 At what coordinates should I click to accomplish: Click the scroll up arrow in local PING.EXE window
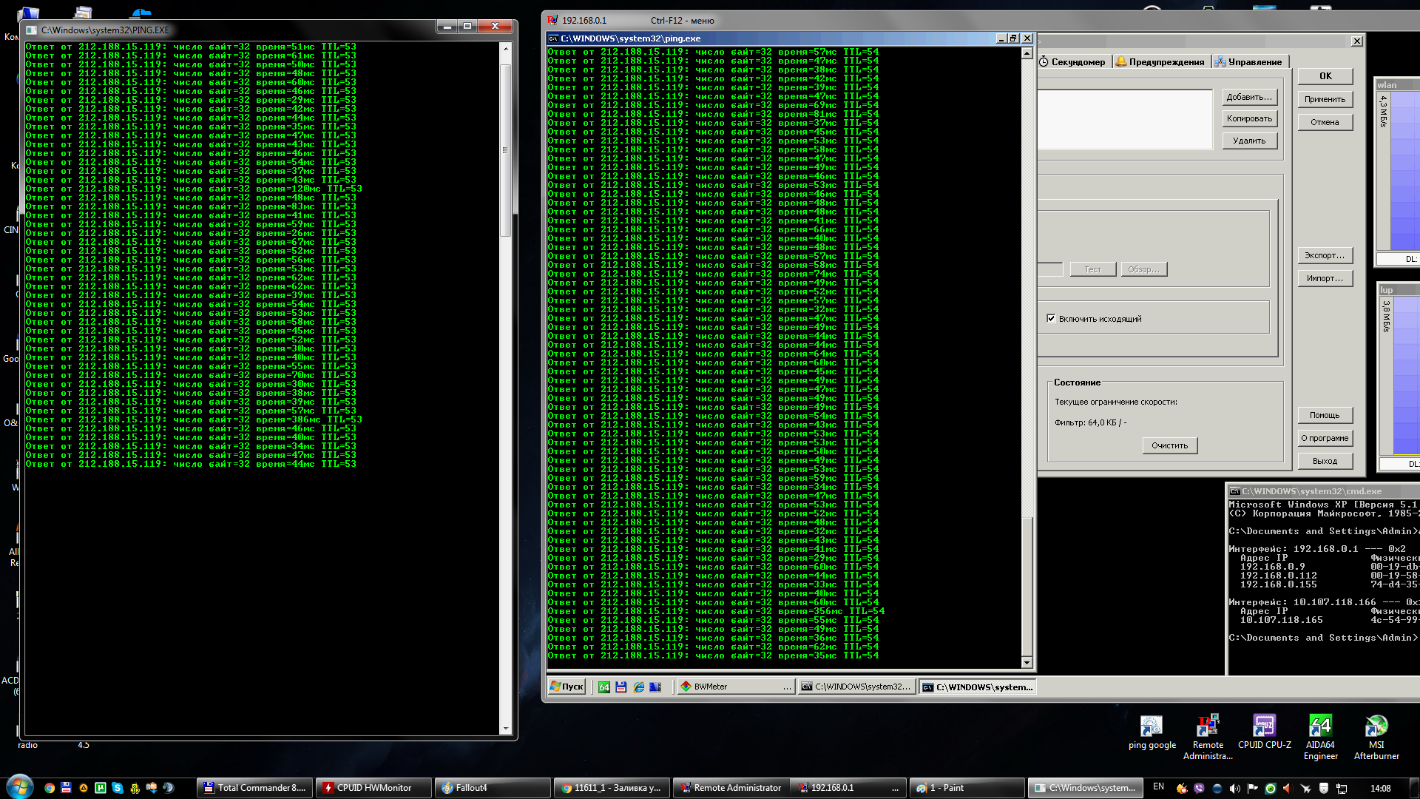coord(506,49)
